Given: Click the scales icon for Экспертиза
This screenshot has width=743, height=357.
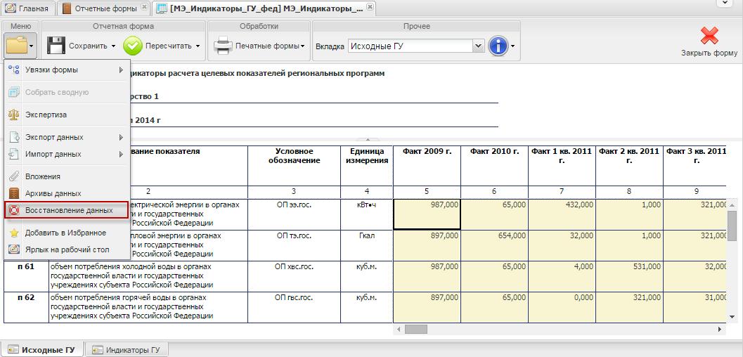Looking at the screenshot, I should click(14, 115).
